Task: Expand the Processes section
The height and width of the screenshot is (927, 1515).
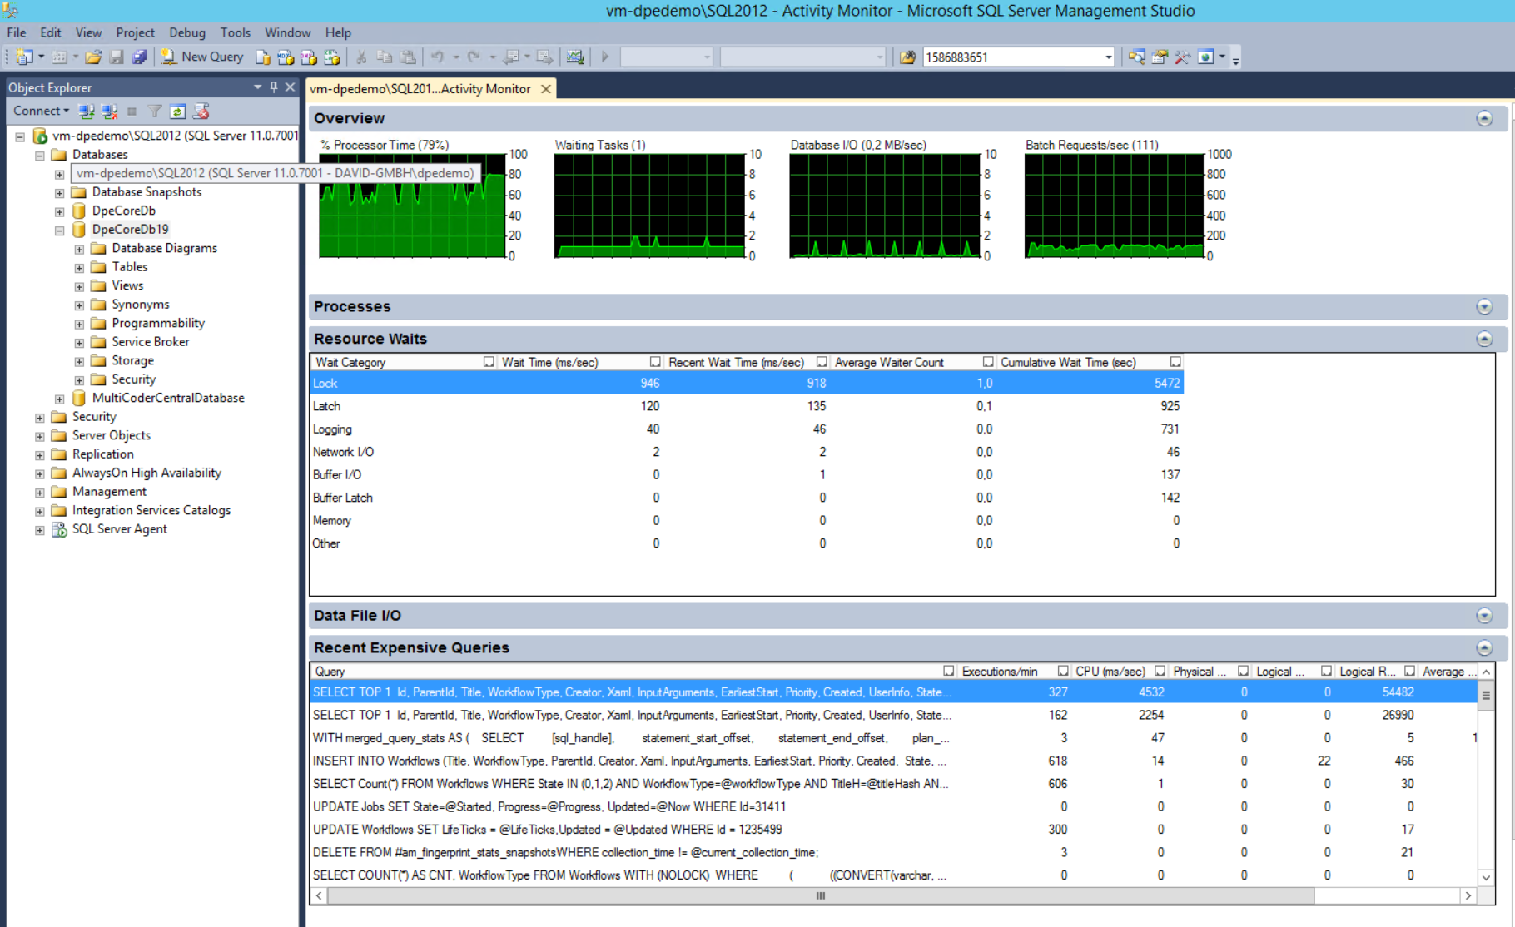Action: 1483,307
